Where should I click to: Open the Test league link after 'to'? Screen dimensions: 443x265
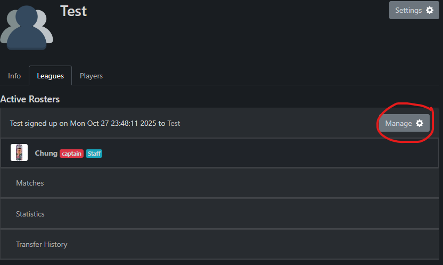174,123
